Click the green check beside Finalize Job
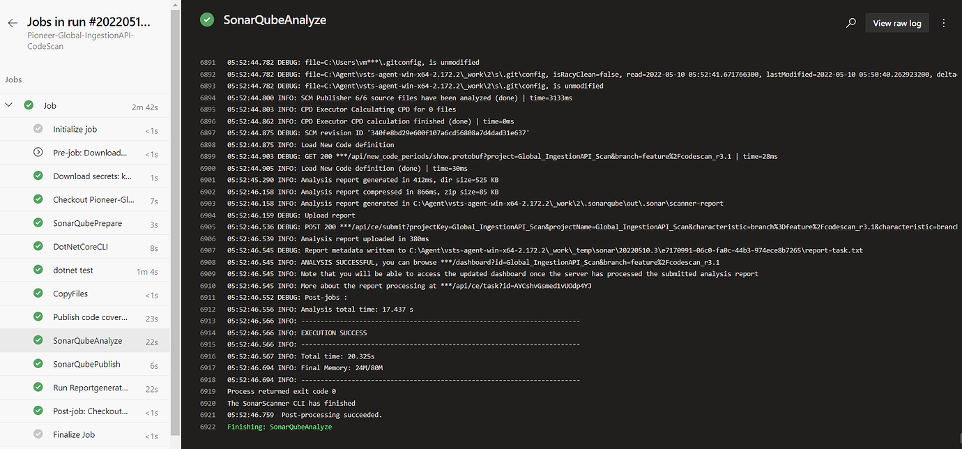962x449 pixels. (38, 434)
